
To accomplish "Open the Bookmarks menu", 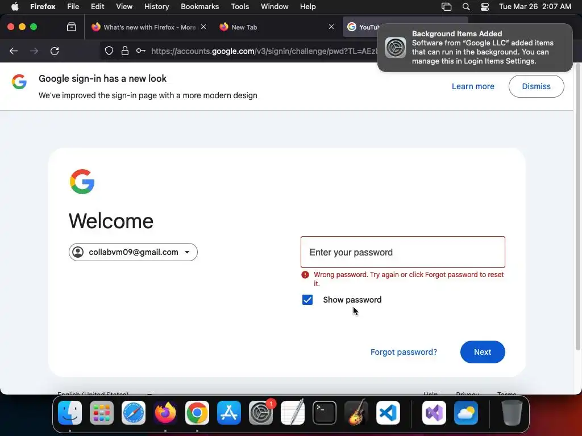I will coord(199,7).
